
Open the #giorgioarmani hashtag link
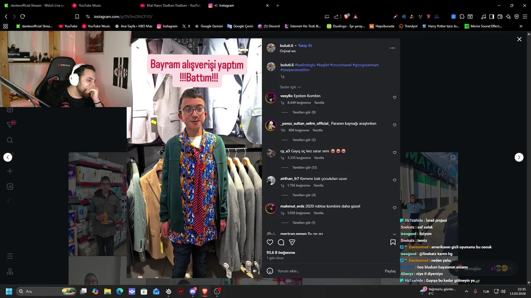(x=365, y=65)
